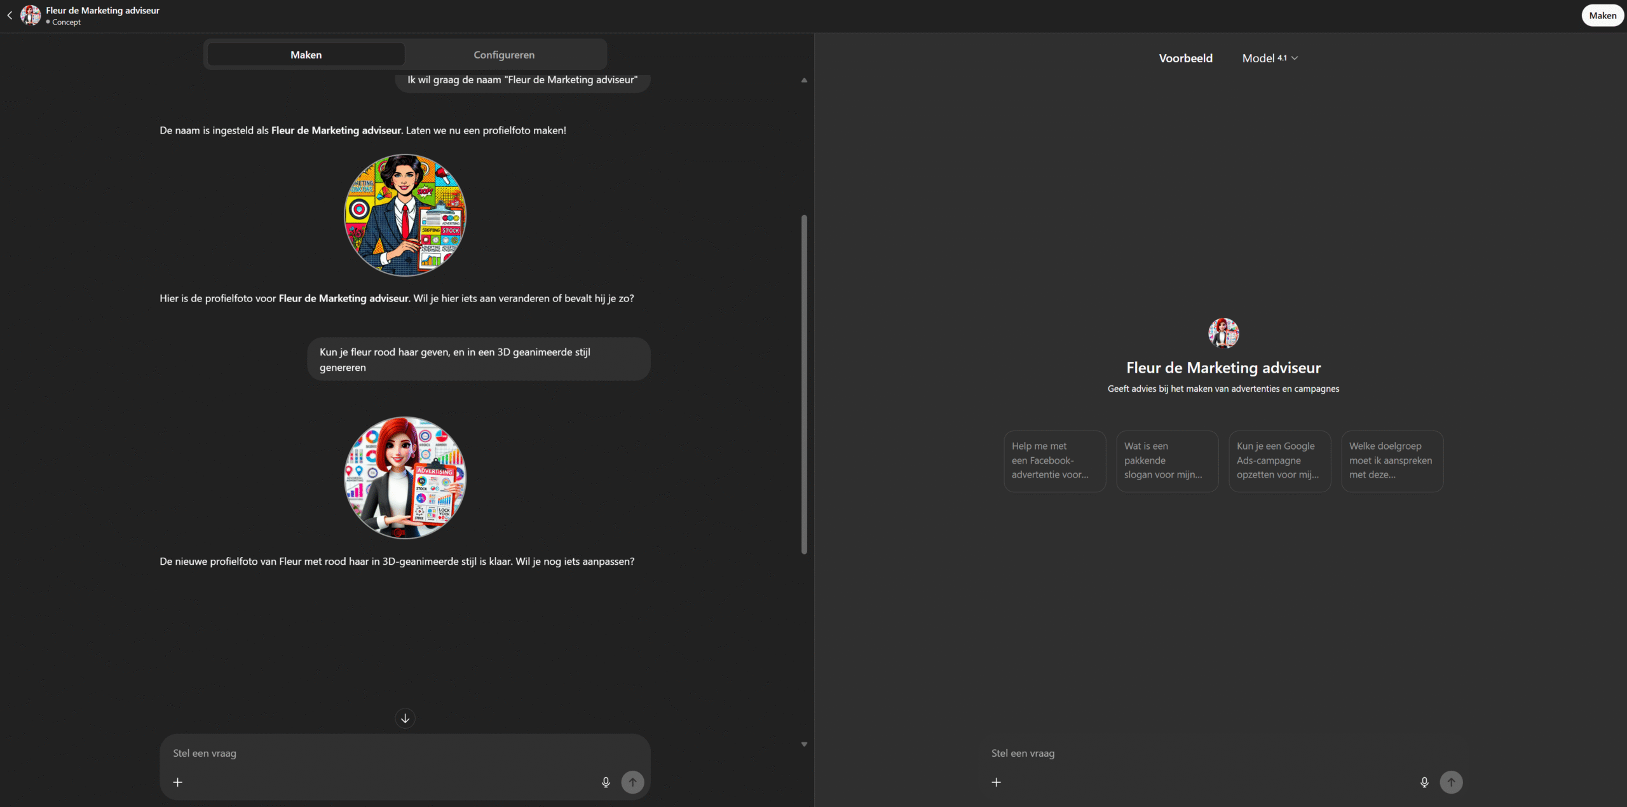The height and width of the screenshot is (807, 1627).
Task: Click the plus icon in the preview input
Action: [x=997, y=782]
